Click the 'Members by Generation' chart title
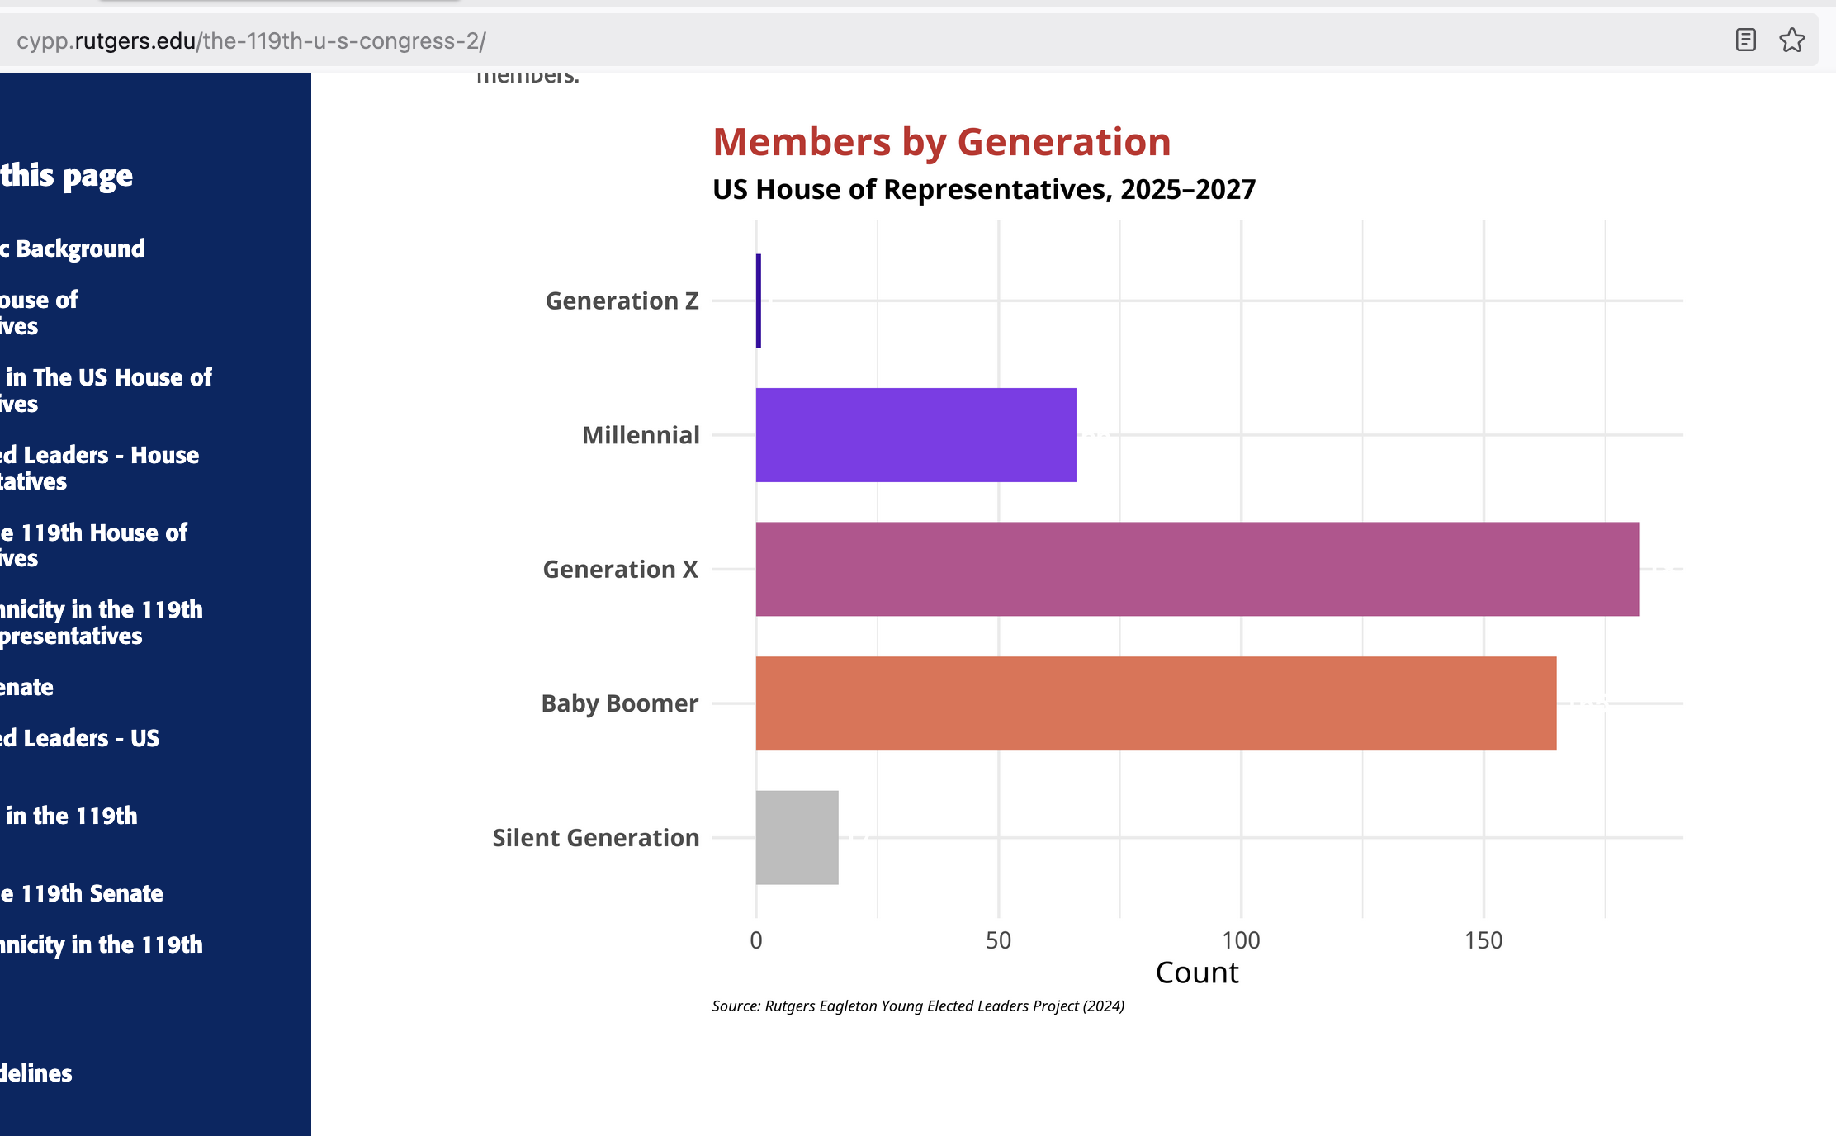This screenshot has height=1136, width=1836. click(x=941, y=142)
